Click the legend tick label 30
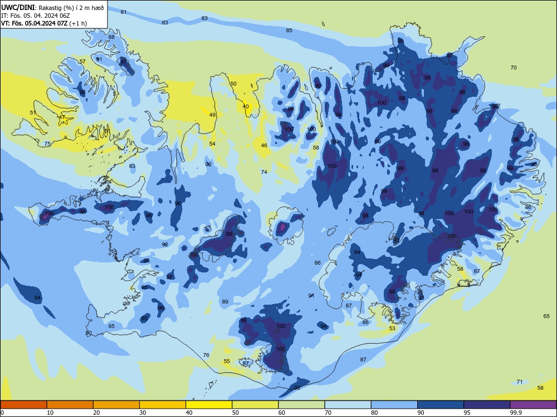 click(x=143, y=413)
